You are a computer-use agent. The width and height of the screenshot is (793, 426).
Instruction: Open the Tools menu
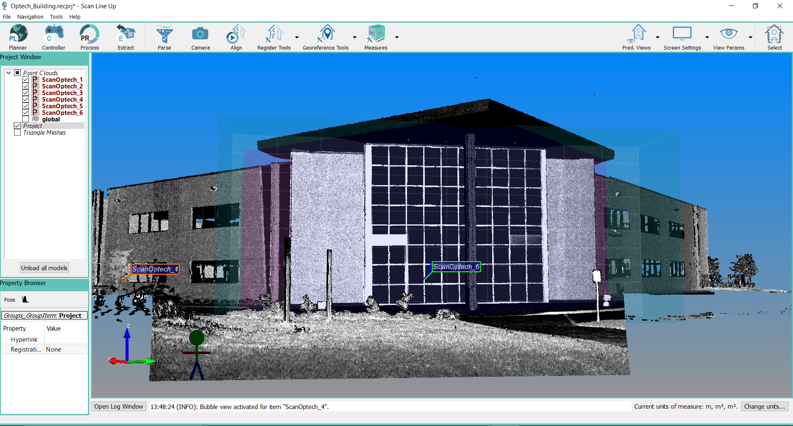click(56, 17)
